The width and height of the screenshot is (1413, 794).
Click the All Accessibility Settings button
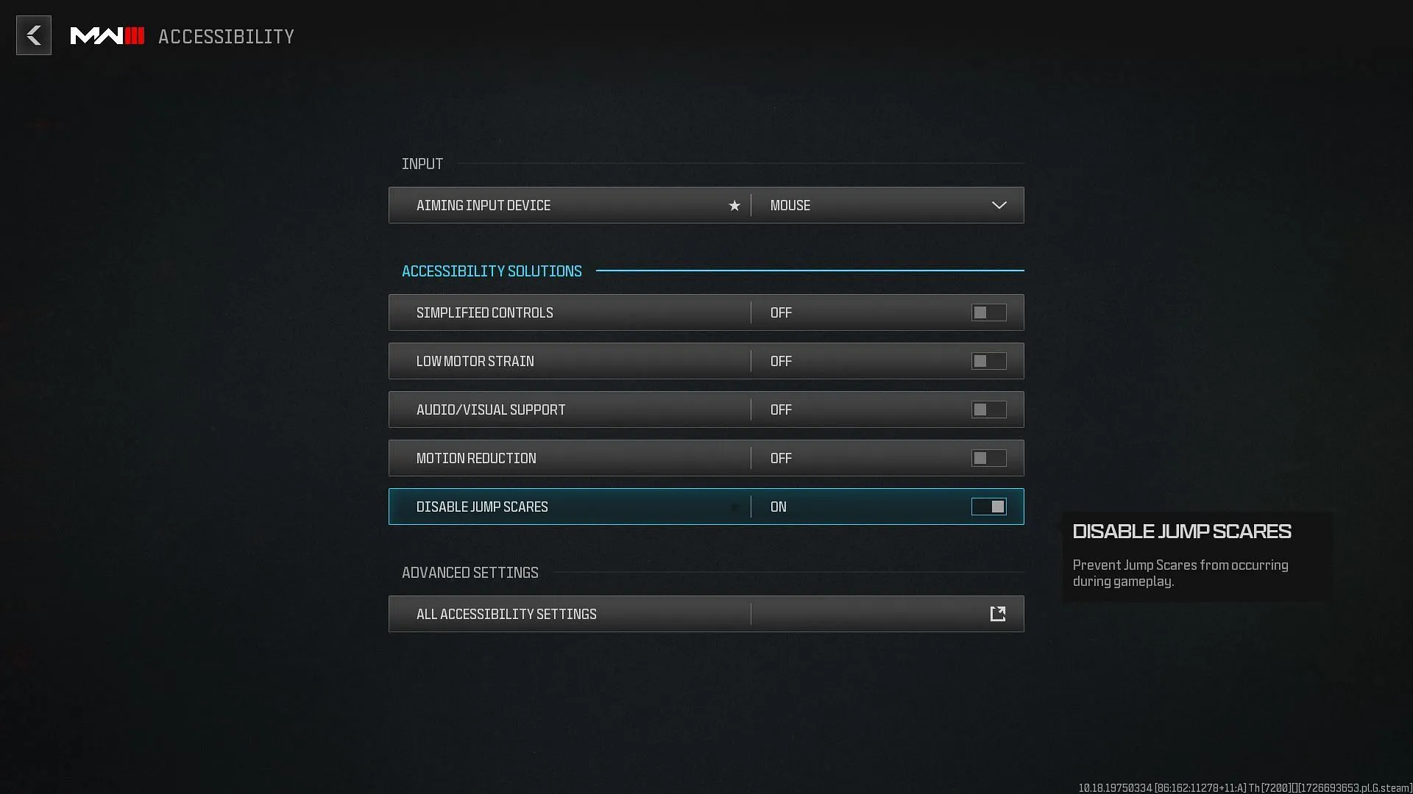pos(706,614)
